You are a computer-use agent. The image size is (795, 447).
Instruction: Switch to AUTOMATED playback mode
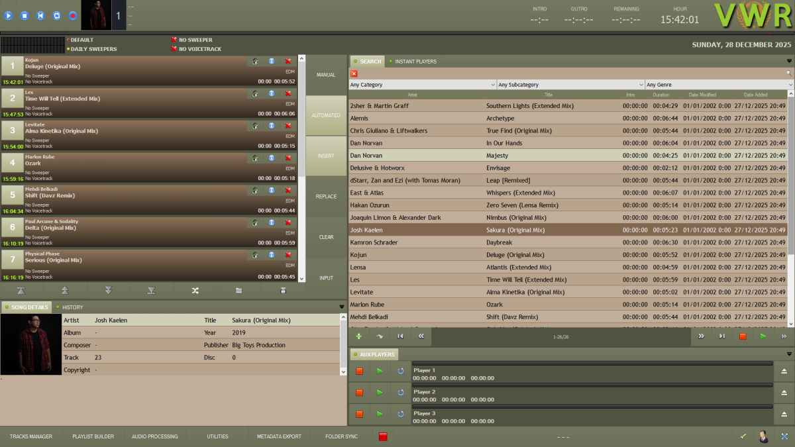[x=326, y=115]
